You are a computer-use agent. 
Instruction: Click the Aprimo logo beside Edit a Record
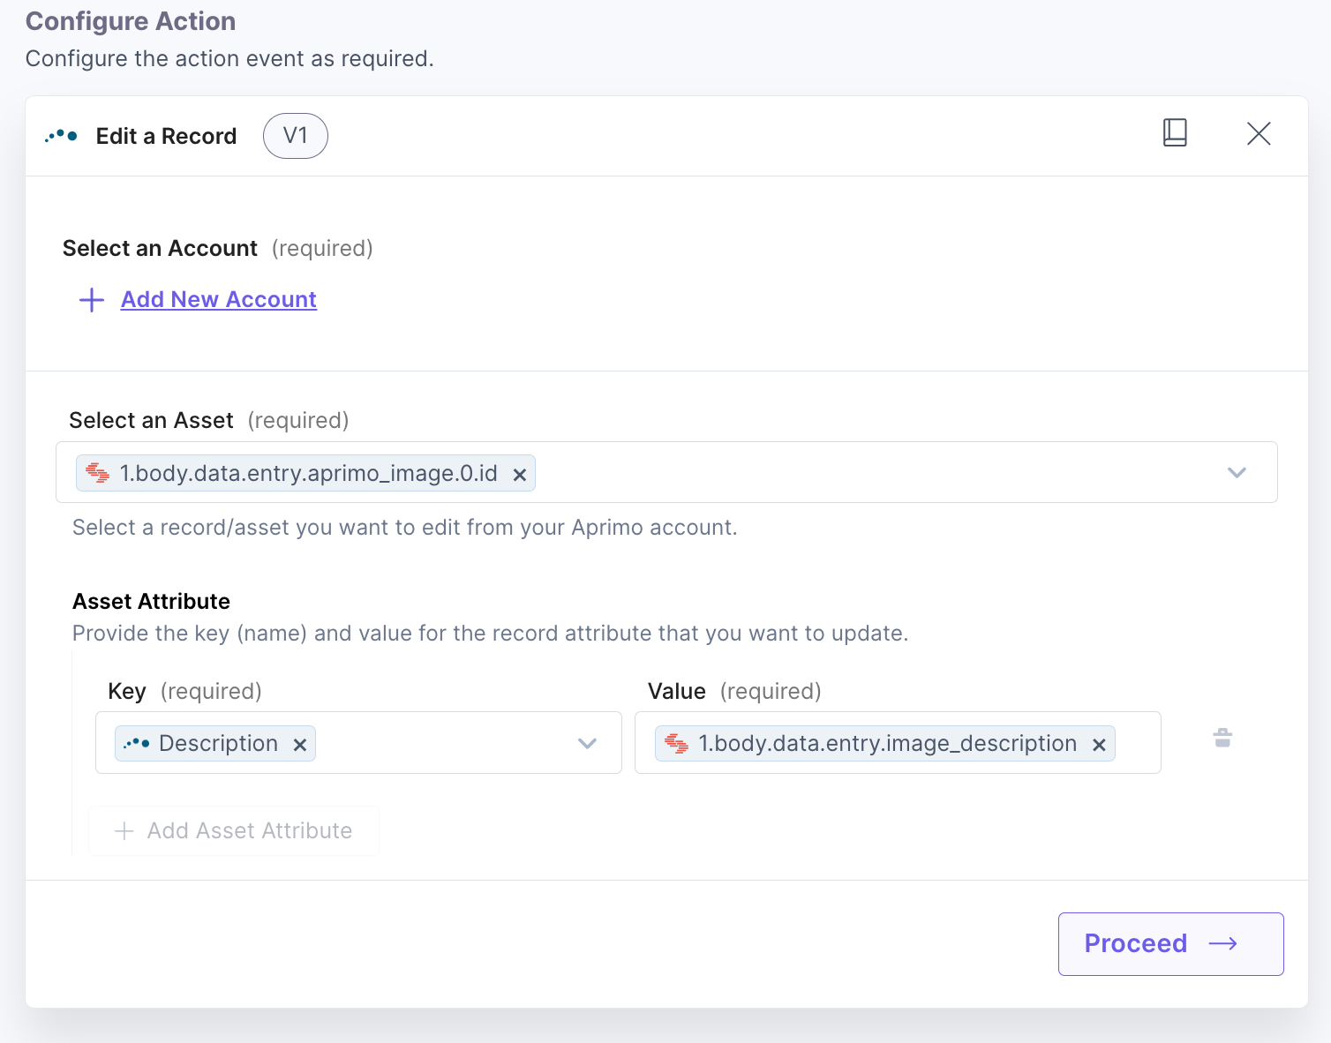pyautogui.click(x=61, y=136)
